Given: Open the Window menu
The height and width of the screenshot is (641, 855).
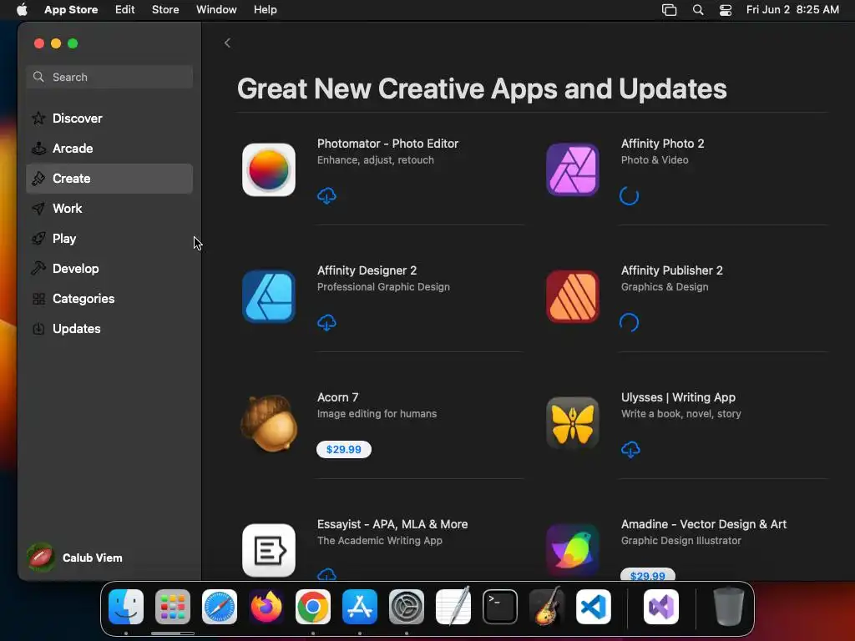Looking at the screenshot, I should tap(216, 10).
